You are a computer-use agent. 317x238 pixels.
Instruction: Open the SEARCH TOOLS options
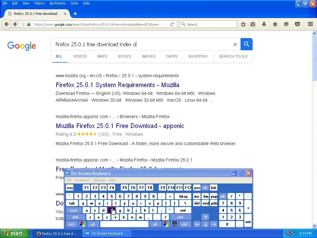click(233, 56)
